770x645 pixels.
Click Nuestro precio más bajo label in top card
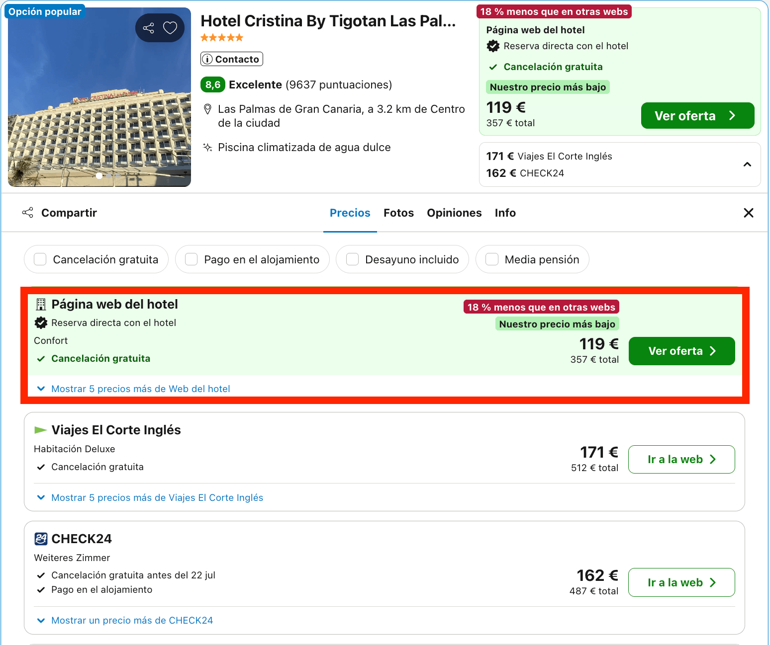pos(548,87)
